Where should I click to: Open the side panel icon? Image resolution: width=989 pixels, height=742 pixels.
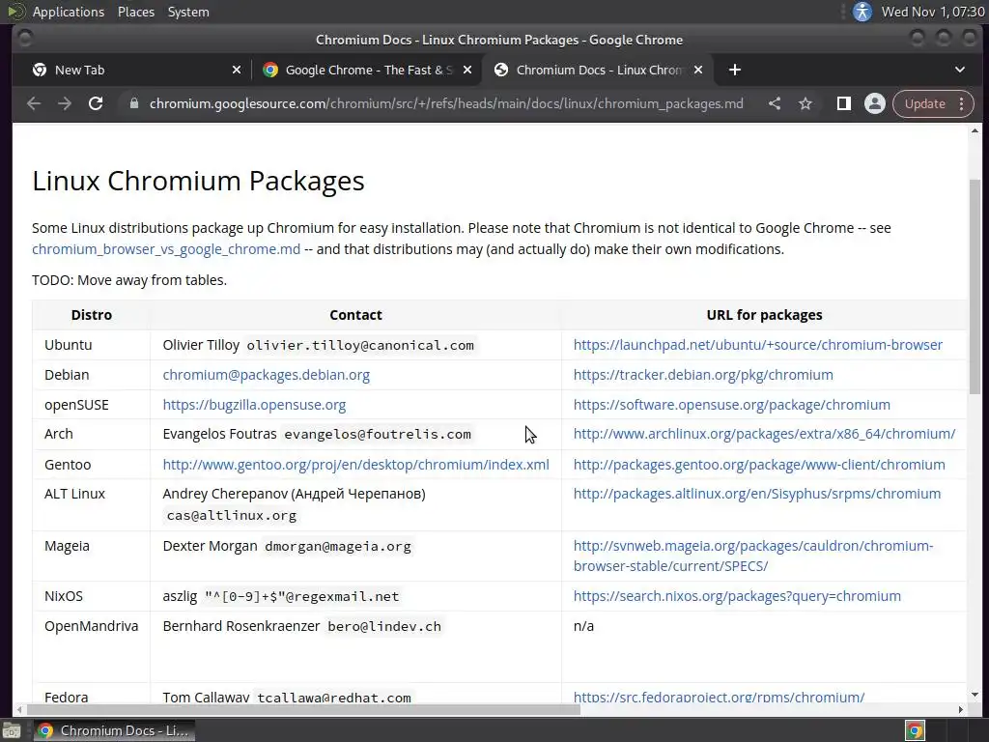point(843,103)
